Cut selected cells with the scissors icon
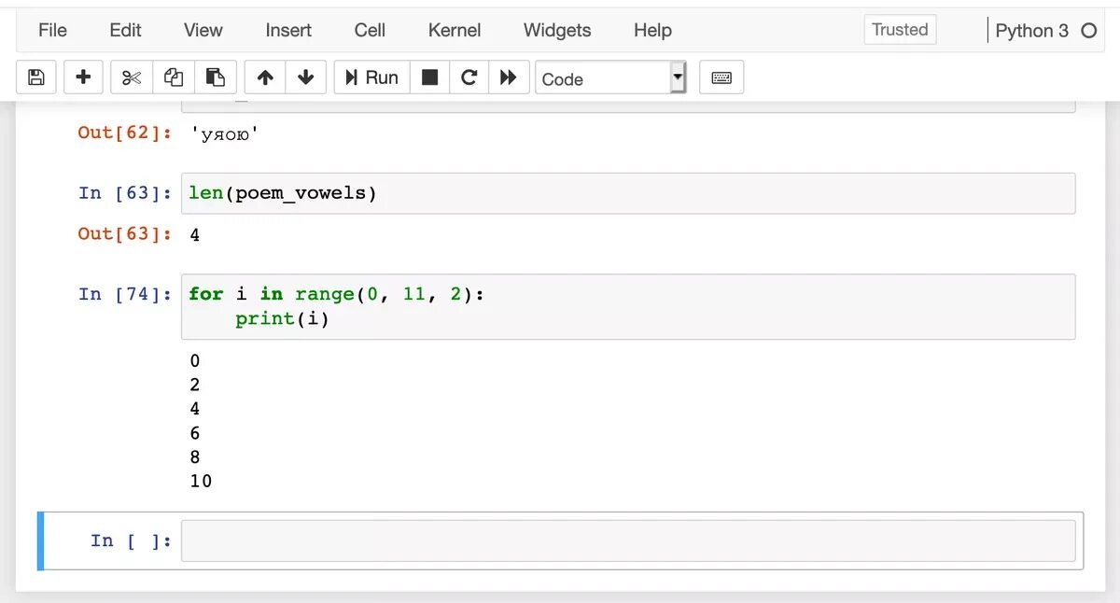The image size is (1120, 603). (x=132, y=77)
